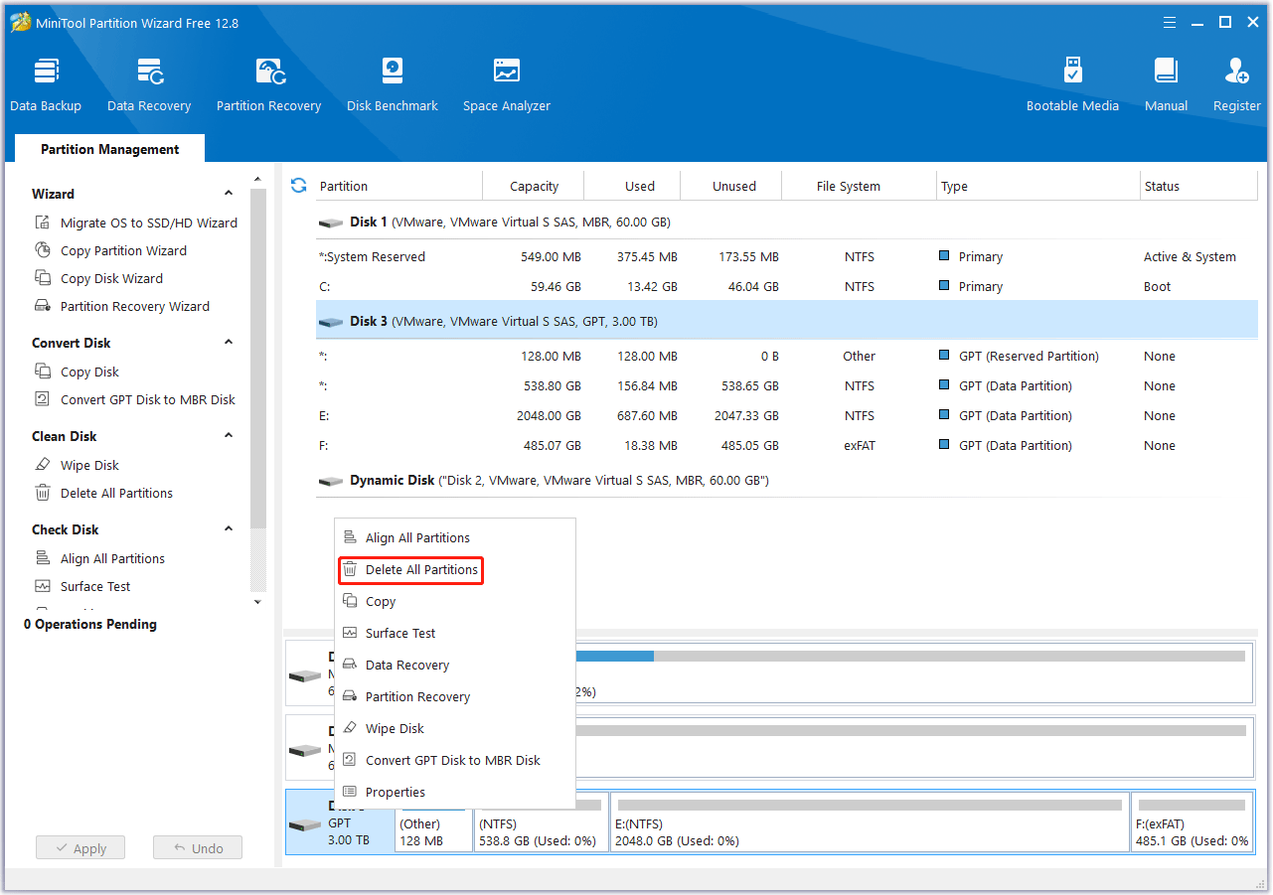Create Bootable Media

click(1072, 84)
